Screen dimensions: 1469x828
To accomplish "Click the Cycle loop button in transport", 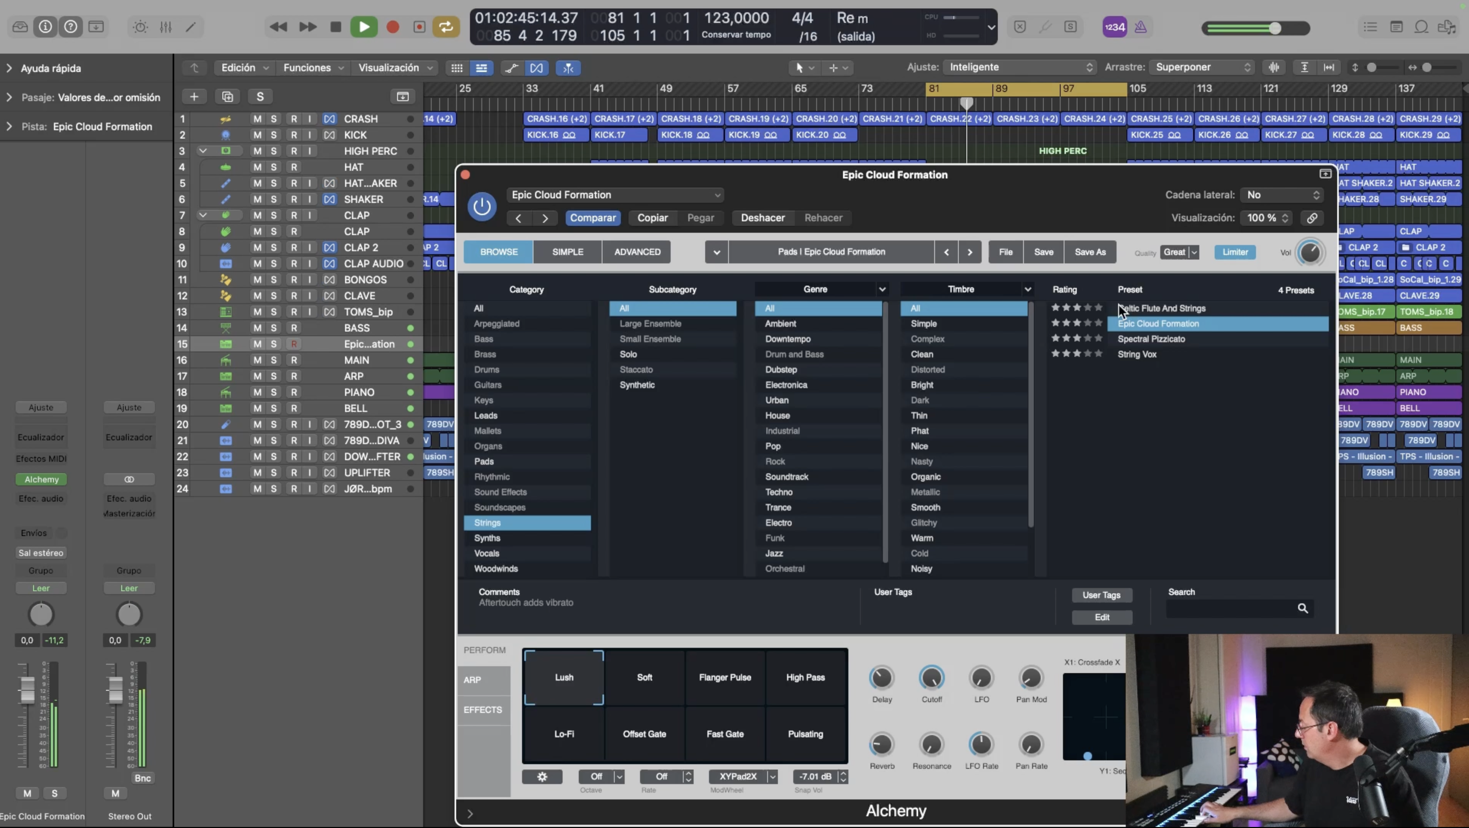I will coord(445,27).
